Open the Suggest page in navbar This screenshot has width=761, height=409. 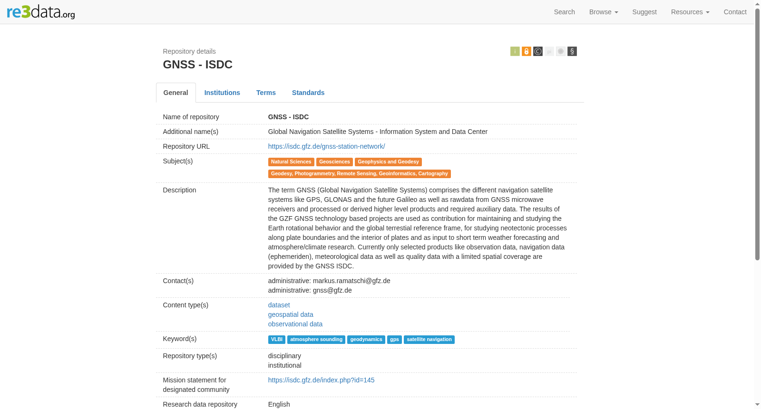pyautogui.click(x=644, y=12)
